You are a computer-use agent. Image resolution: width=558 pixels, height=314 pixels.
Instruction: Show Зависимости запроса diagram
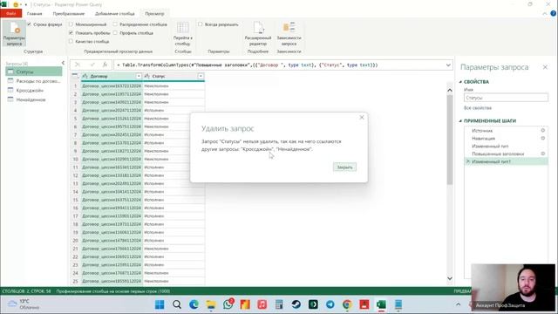pos(289,34)
